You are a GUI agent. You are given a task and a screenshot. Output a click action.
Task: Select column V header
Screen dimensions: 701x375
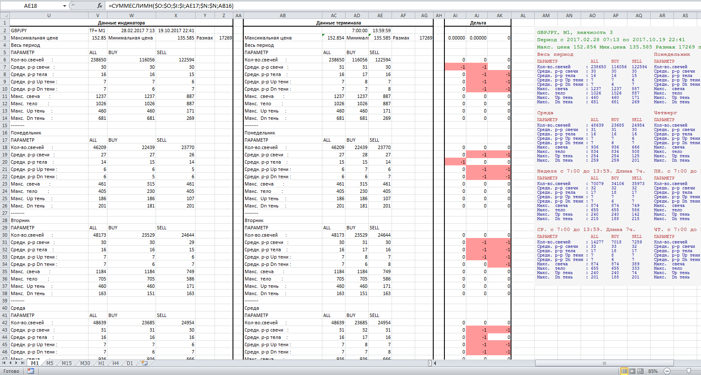tap(98, 15)
